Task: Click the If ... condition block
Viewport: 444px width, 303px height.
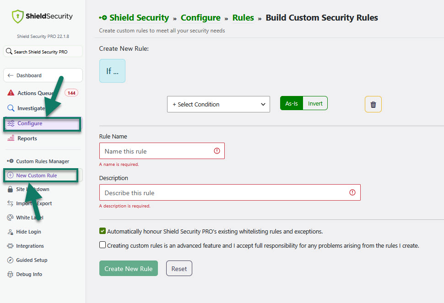Action: point(113,71)
